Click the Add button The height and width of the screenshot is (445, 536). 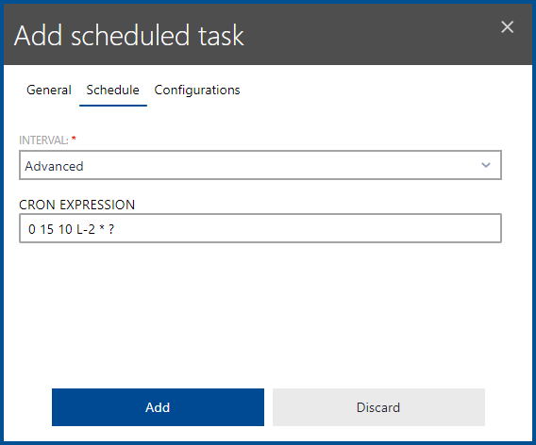(158, 407)
